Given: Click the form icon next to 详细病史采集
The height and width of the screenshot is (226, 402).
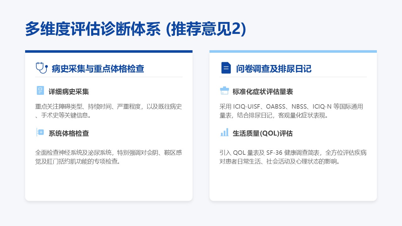Looking at the screenshot, I should pos(40,91).
